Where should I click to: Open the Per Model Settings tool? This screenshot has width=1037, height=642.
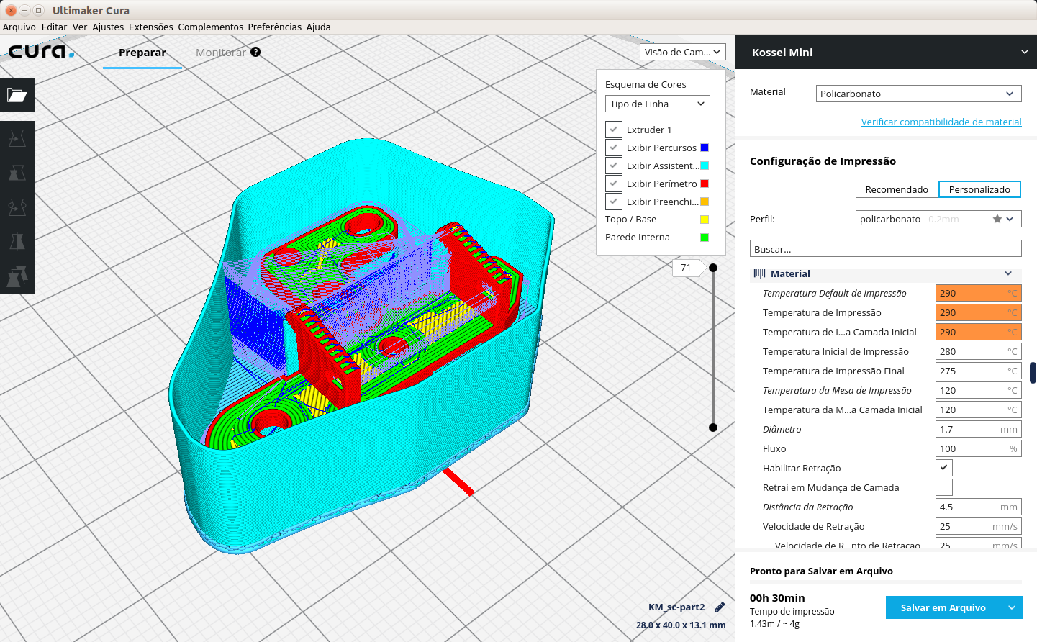coord(17,276)
